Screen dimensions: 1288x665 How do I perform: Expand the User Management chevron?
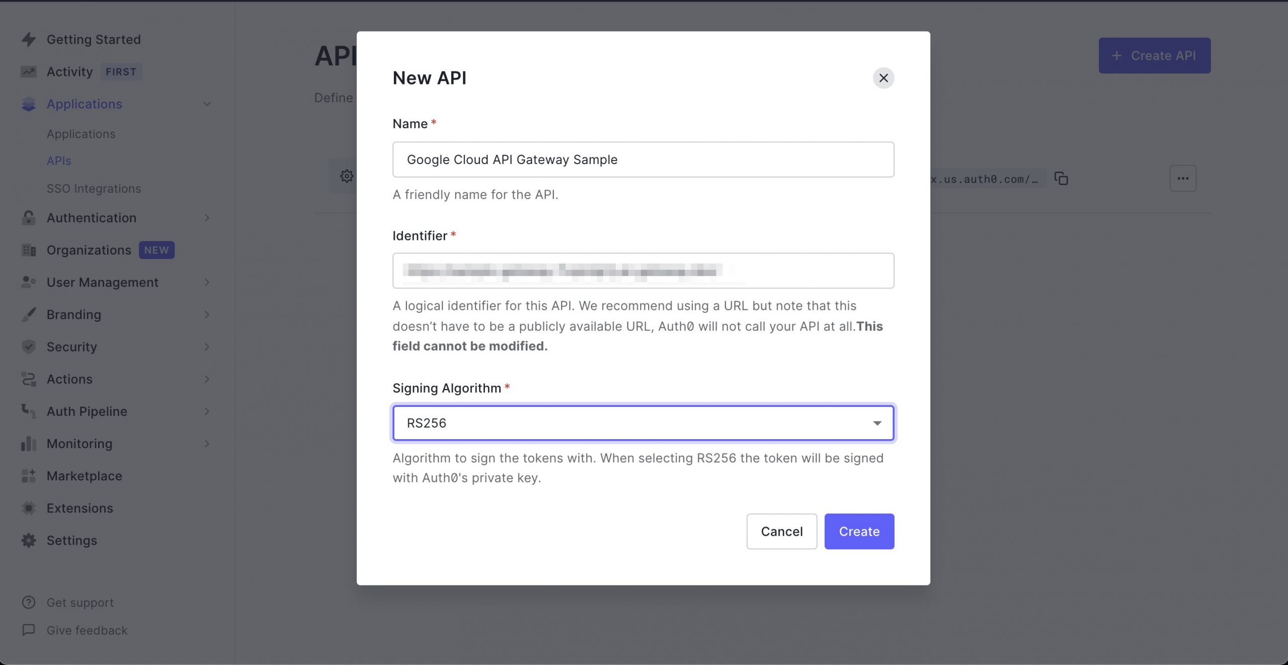(x=207, y=282)
